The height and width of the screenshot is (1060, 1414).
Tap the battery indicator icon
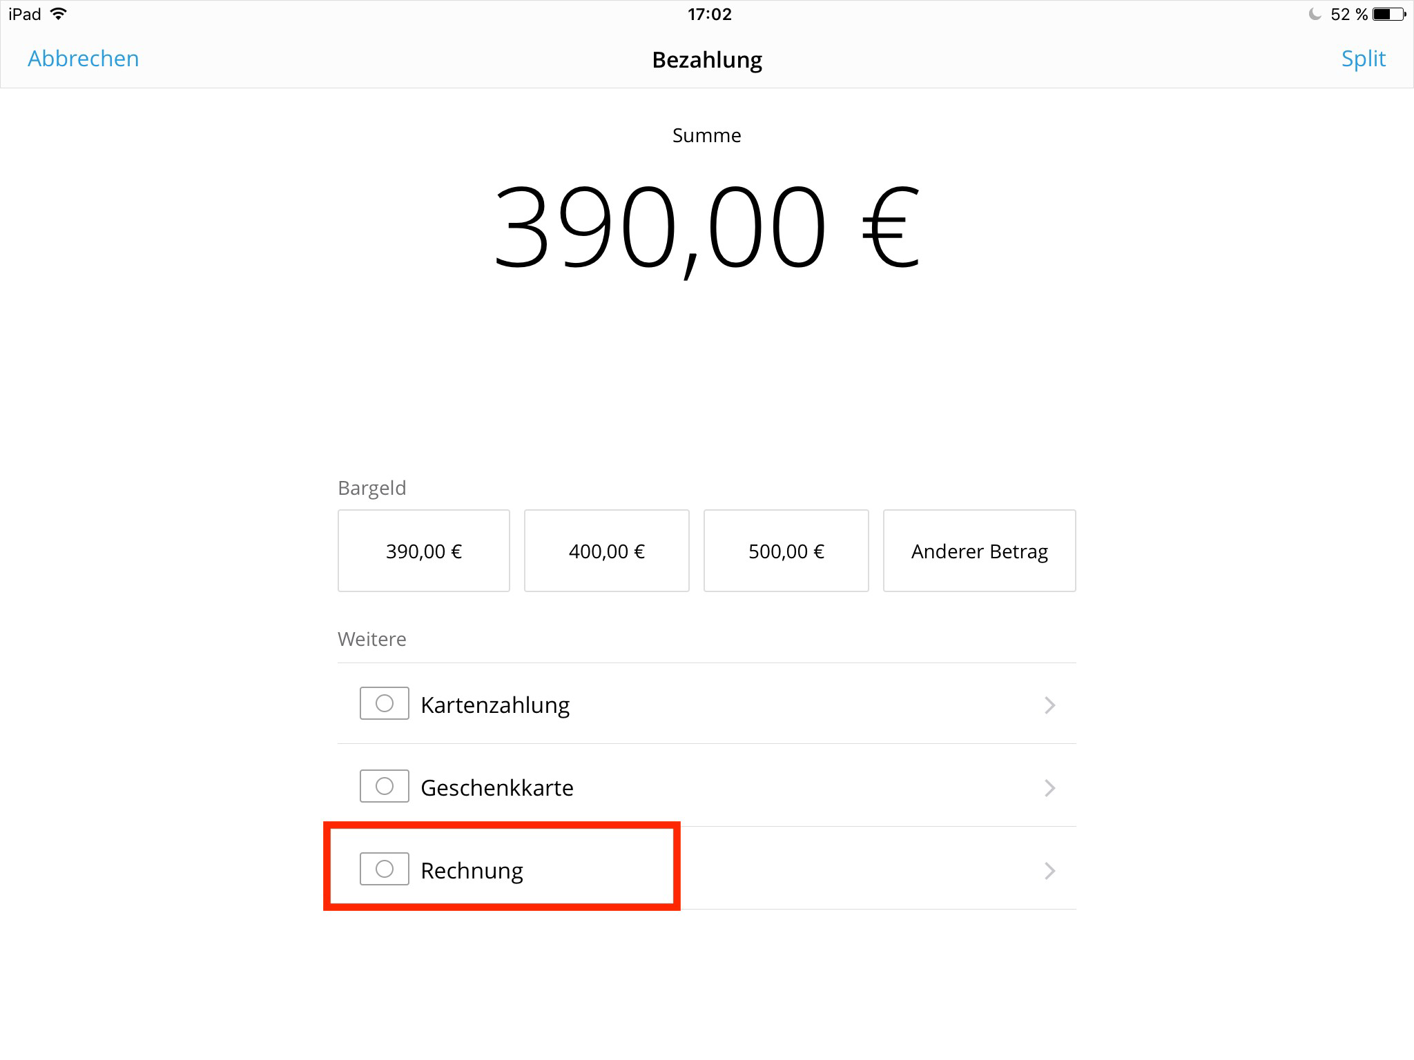tap(1389, 14)
